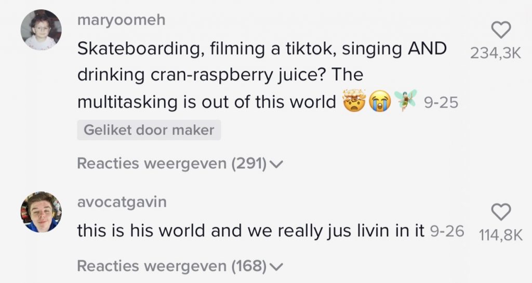Click the exploding head emoji
The width and height of the screenshot is (532, 283).
point(354,101)
